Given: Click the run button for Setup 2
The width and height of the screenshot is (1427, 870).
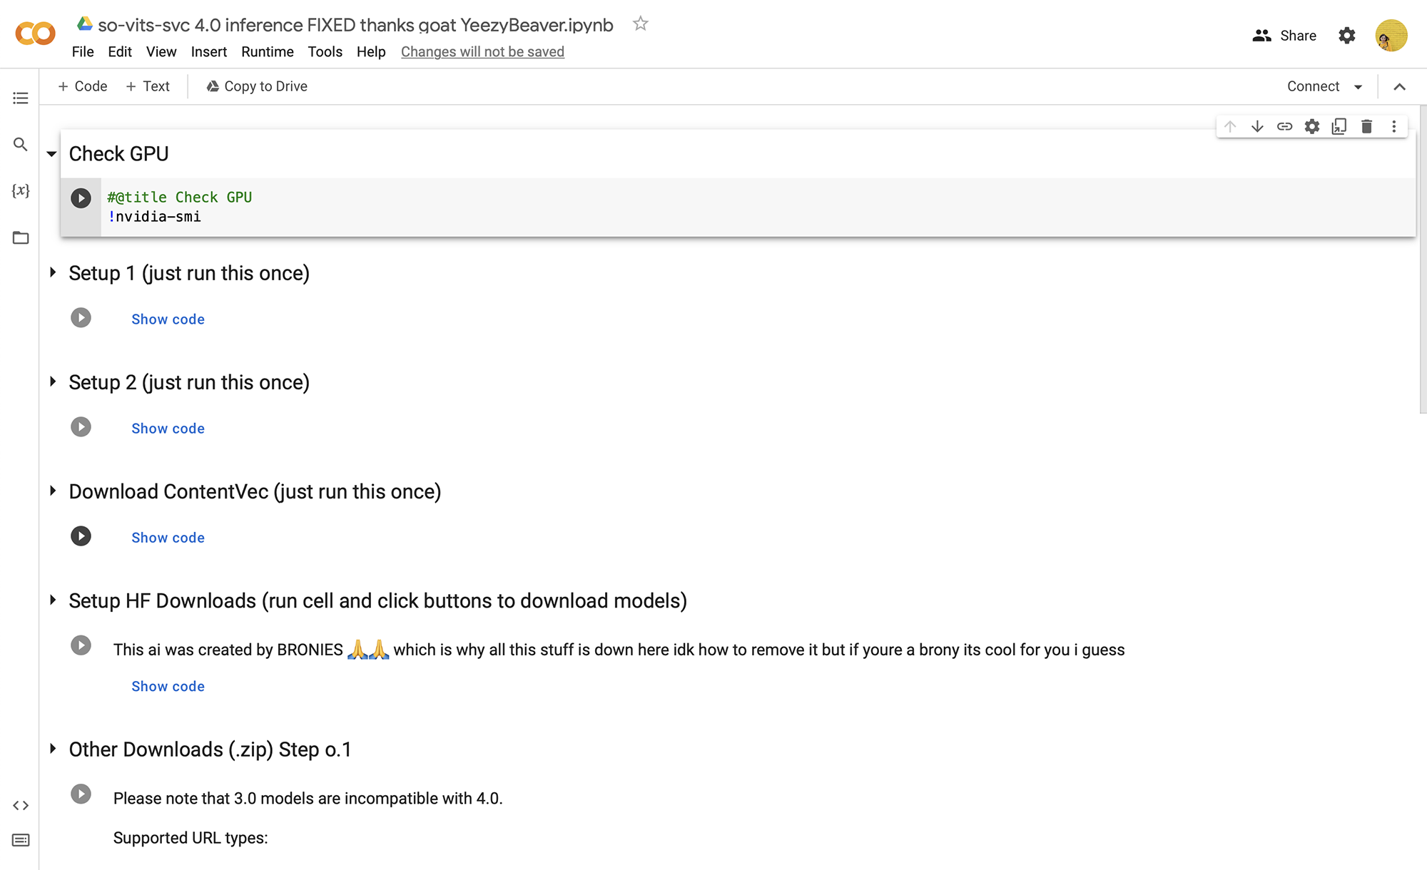Looking at the screenshot, I should click(81, 427).
